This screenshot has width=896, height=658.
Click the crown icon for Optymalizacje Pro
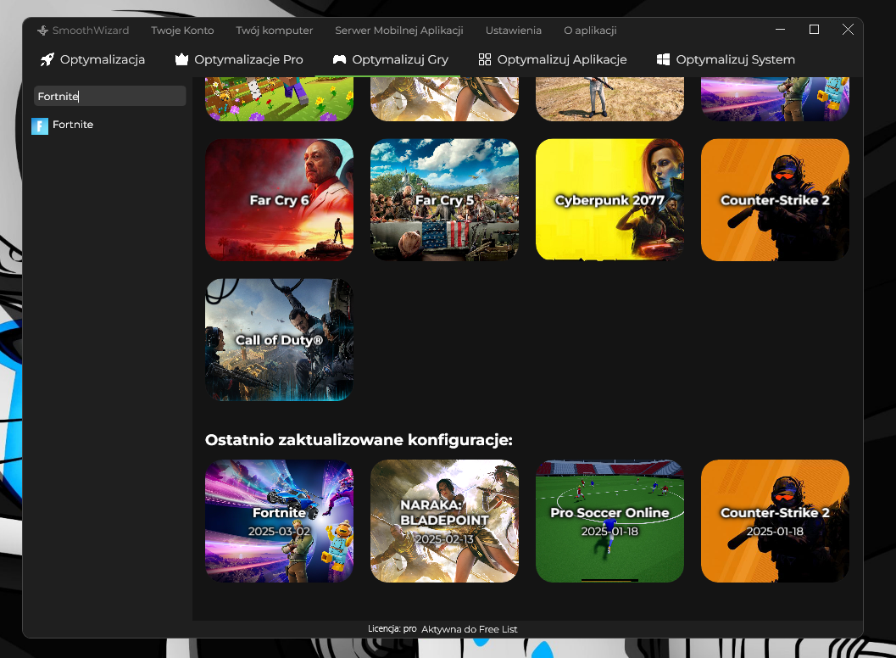[x=181, y=59]
